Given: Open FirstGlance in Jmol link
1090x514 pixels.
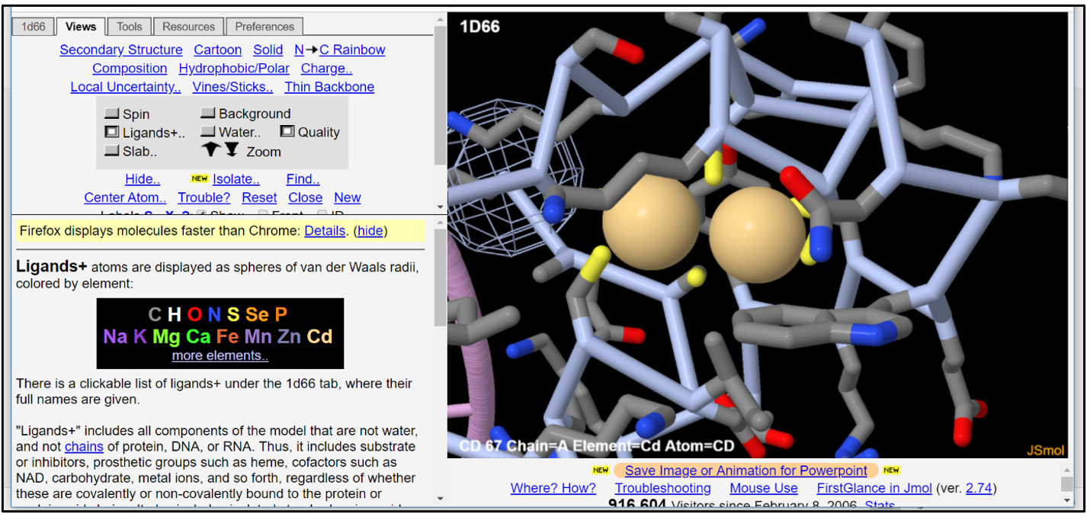Looking at the screenshot, I should (x=874, y=488).
